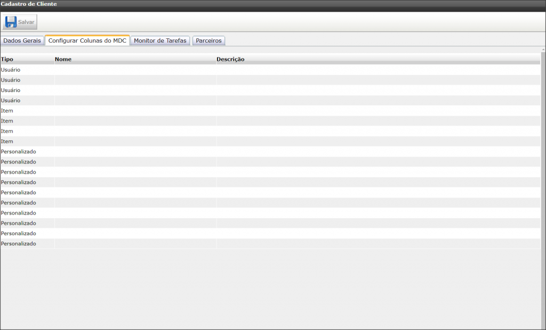Open the Parceiros tab
Image resolution: width=546 pixels, height=330 pixels.
(x=208, y=40)
